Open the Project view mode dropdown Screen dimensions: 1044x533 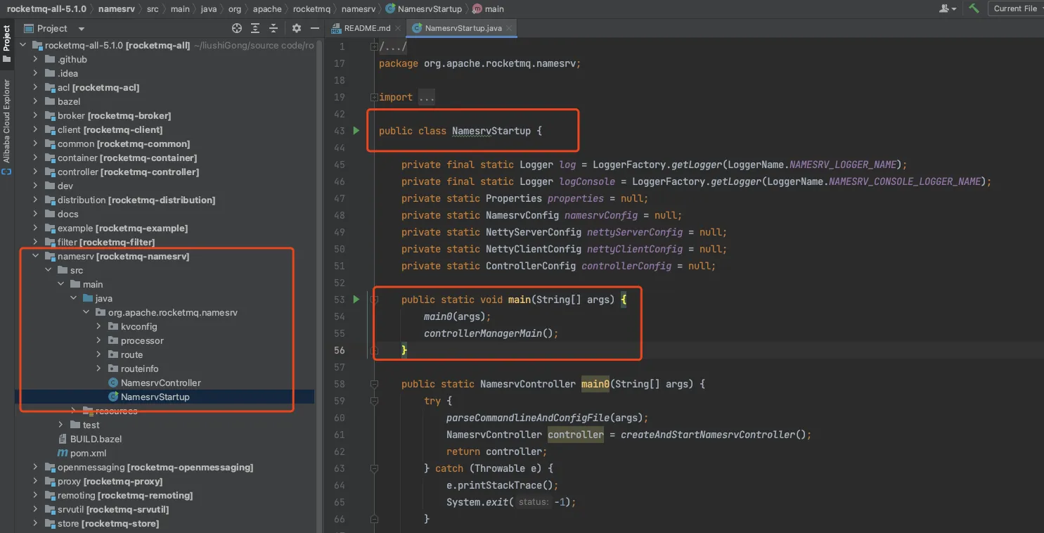pos(82,29)
